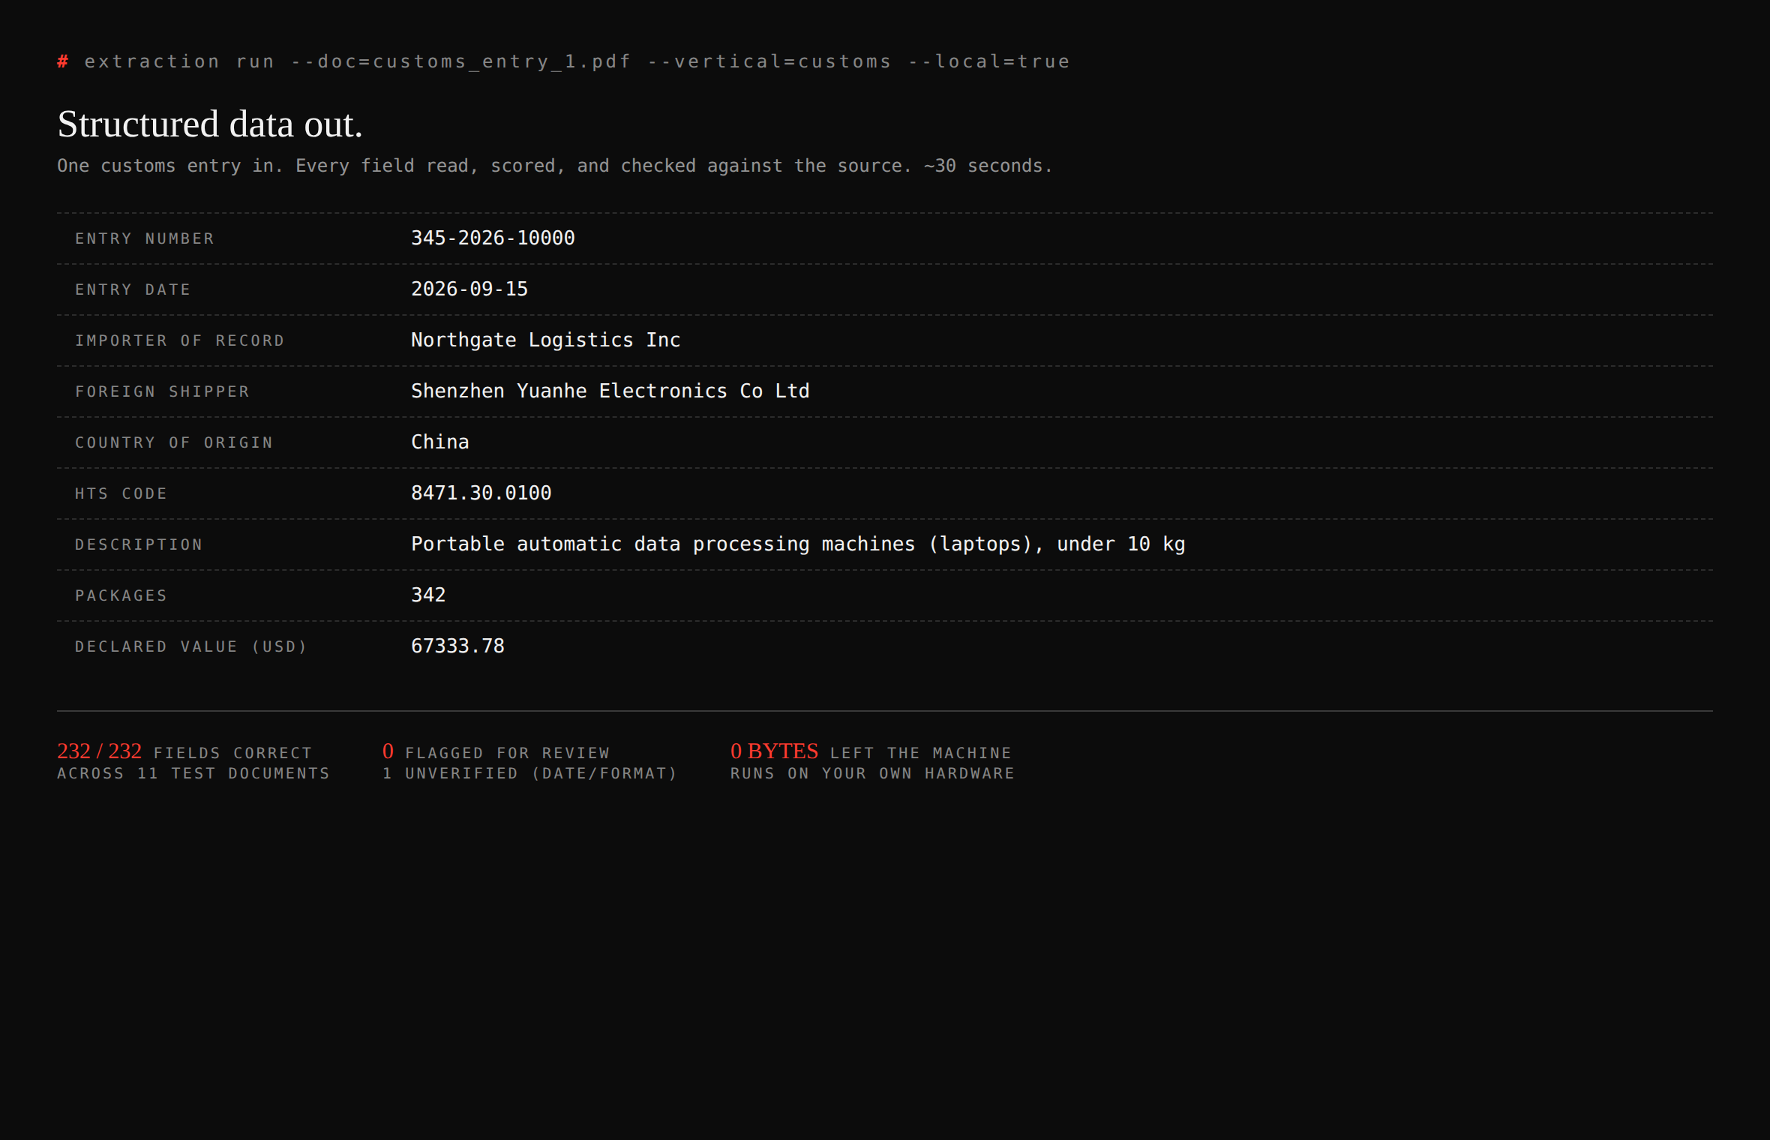Viewport: 1770px width, 1140px height.
Task: Select declared value 67333.78
Action: pyautogui.click(x=457, y=646)
